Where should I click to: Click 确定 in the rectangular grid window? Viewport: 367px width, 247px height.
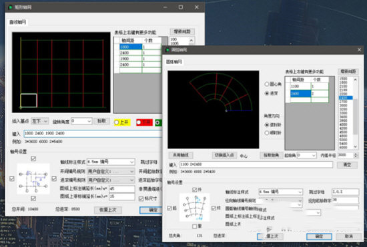pyautogui.click(x=151, y=210)
